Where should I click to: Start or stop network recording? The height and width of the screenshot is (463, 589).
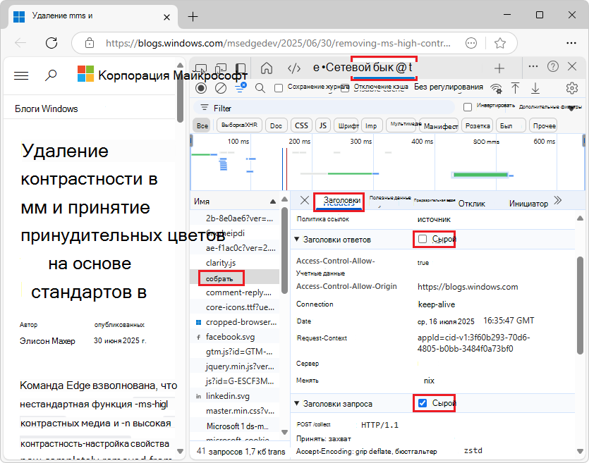(x=200, y=88)
